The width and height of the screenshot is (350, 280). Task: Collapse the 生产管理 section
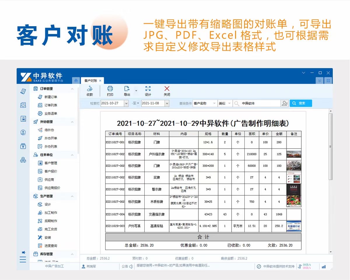tap(72, 196)
